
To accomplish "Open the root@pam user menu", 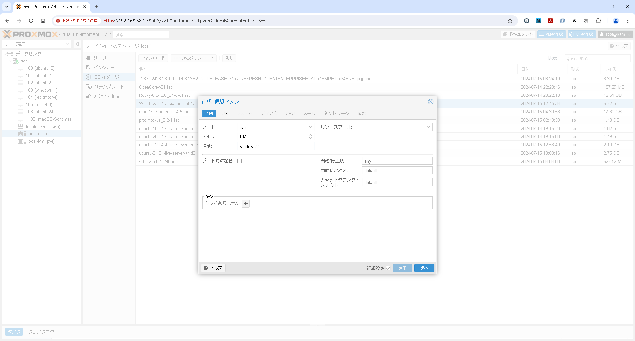I will (x=615, y=34).
